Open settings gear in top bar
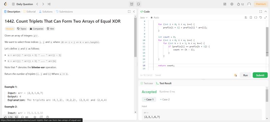This screenshot has height=122, width=270. pos(232,4)
